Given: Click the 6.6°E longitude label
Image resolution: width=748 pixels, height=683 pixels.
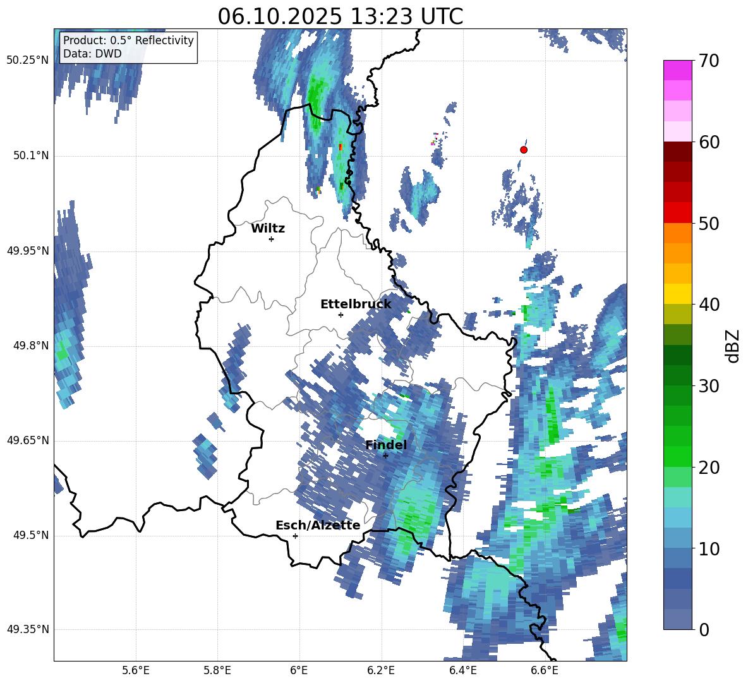Looking at the screenshot, I should point(545,670).
